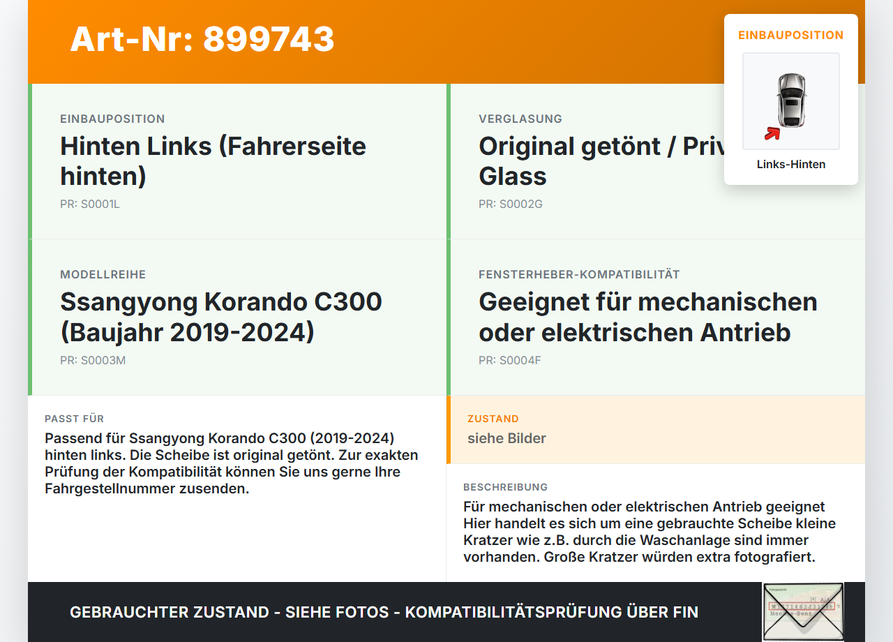Click 'Original getönt / Privacy Glass' value

pyautogui.click(x=601, y=160)
